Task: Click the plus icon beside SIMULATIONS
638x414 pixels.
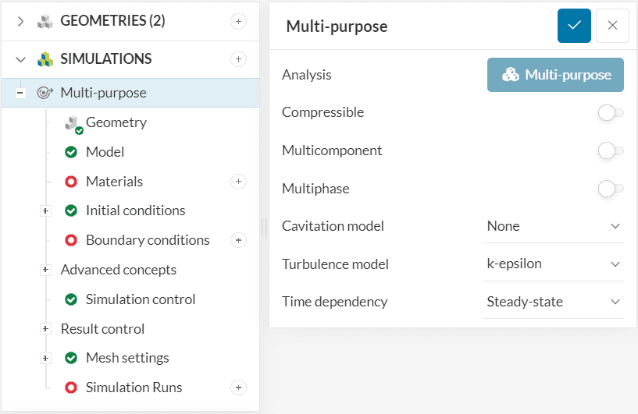Action: pyautogui.click(x=238, y=59)
